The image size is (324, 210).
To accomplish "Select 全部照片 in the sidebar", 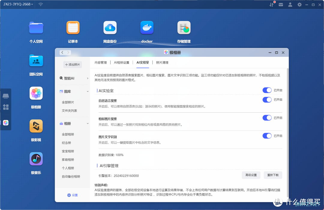I will (x=68, y=102).
